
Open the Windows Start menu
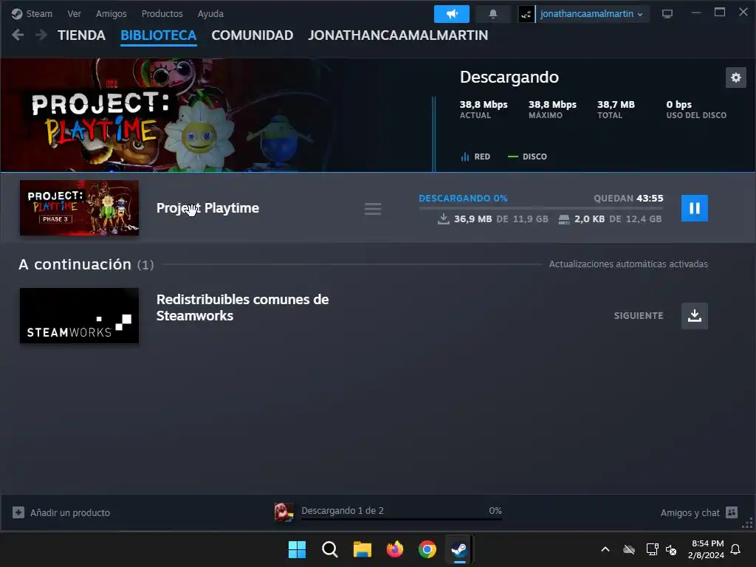[x=297, y=549]
